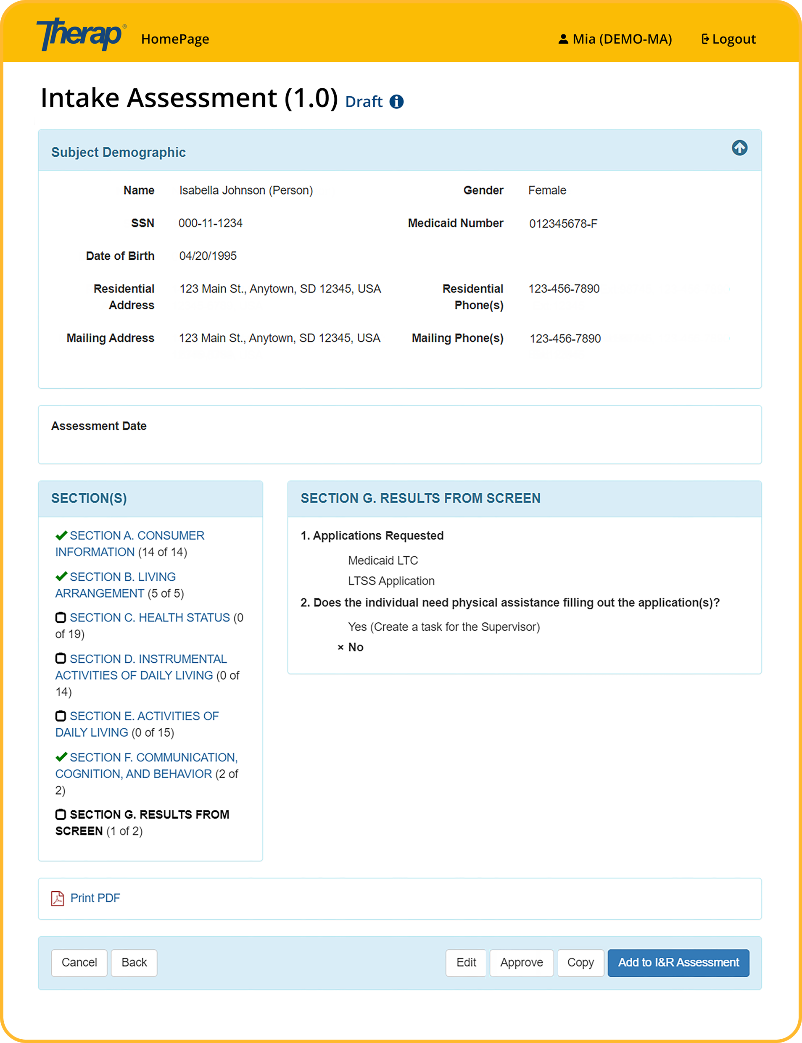Screen dimensions: 802x1043
Task: Click the PDF file icon
Action: coord(57,898)
